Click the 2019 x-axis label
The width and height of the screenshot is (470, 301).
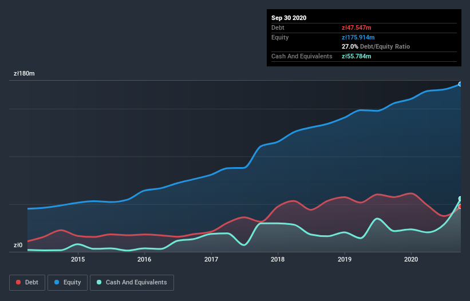(x=345, y=259)
